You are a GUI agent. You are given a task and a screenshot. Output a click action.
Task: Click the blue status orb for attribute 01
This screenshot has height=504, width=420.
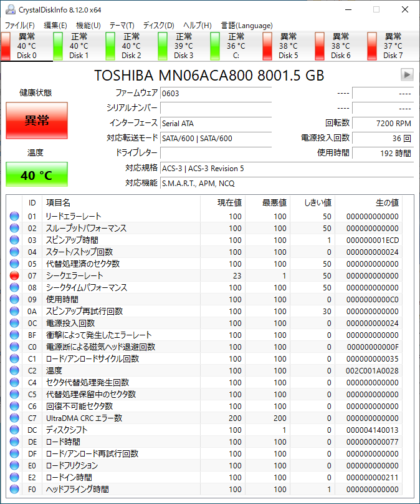point(14,216)
